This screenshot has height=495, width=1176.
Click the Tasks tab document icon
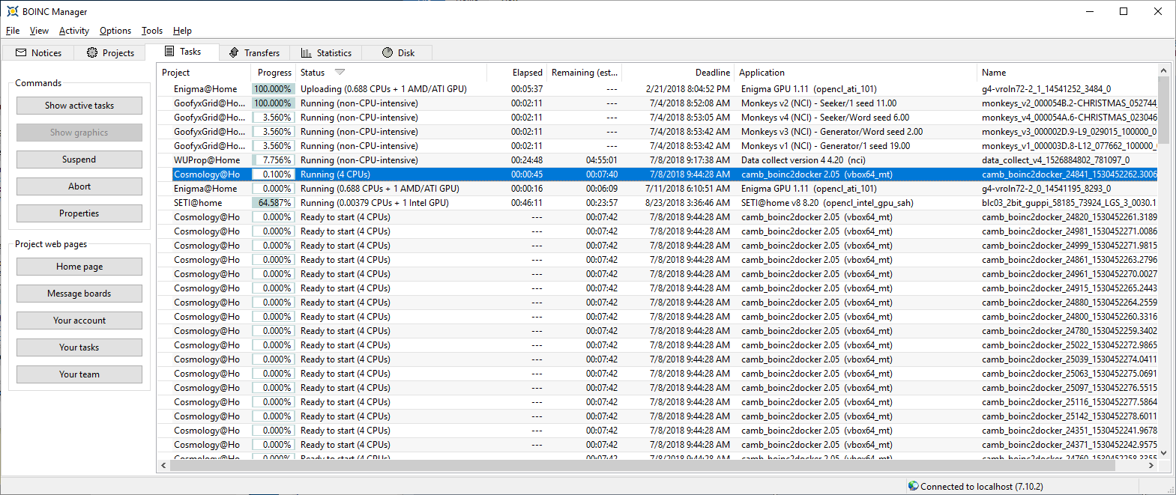[x=170, y=52]
